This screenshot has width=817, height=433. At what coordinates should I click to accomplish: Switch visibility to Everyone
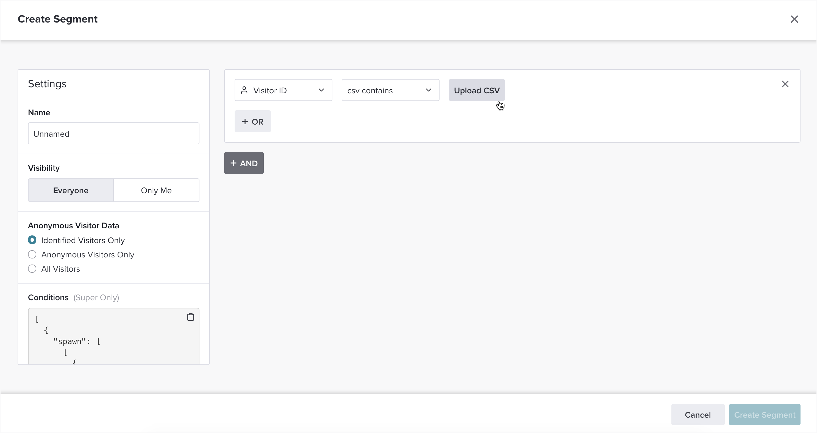coord(71,190)
